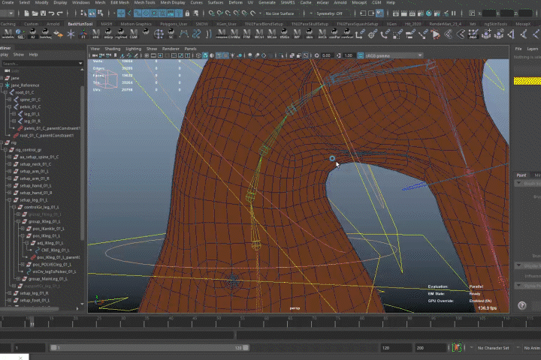541x360 pixels.
Task: Toggle wireframe on shaded in panel toolbar
Action: click(x=219, y=55)
